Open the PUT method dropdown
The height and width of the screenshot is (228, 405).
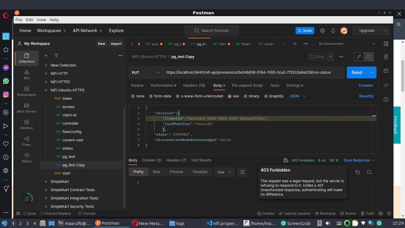[x=146, y=73]
